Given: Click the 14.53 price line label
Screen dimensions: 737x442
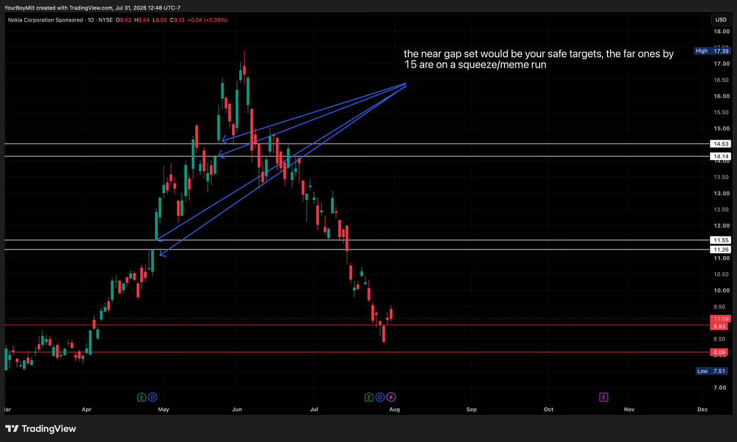Looking at the screenshot, I should point(721,144).
